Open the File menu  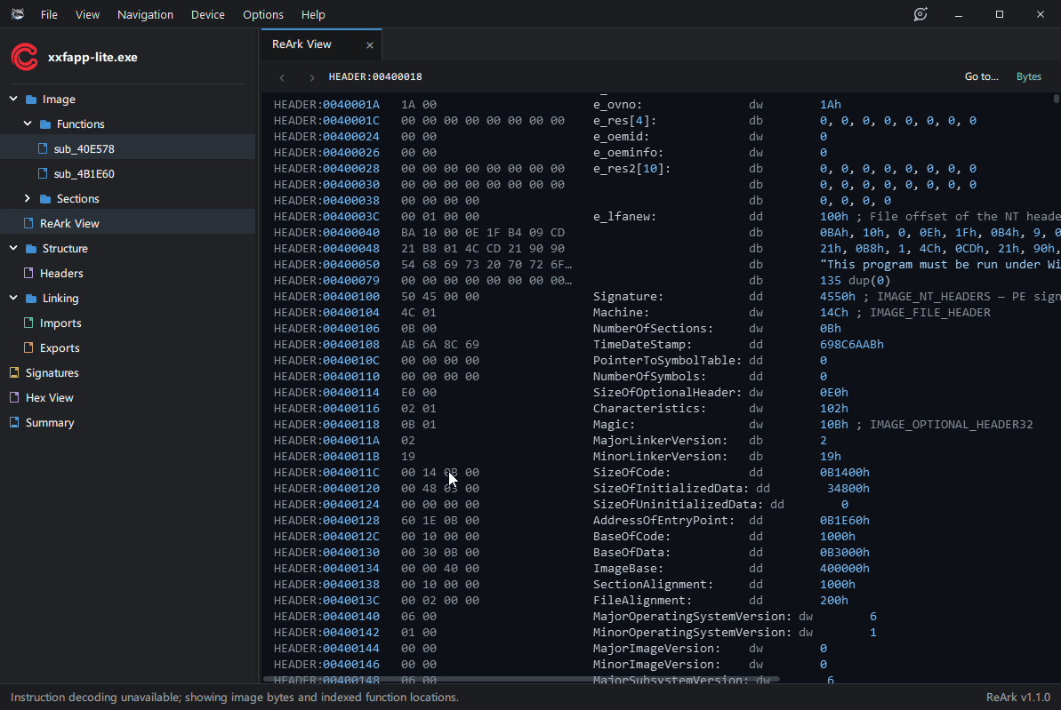49,14
